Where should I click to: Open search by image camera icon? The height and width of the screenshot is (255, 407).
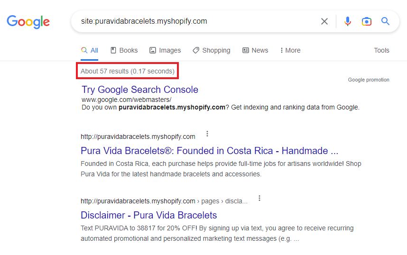[367, 21]
